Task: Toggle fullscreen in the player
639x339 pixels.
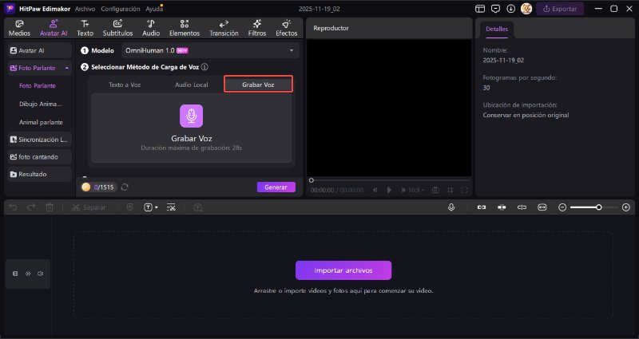Action: [x=464, y=190]
